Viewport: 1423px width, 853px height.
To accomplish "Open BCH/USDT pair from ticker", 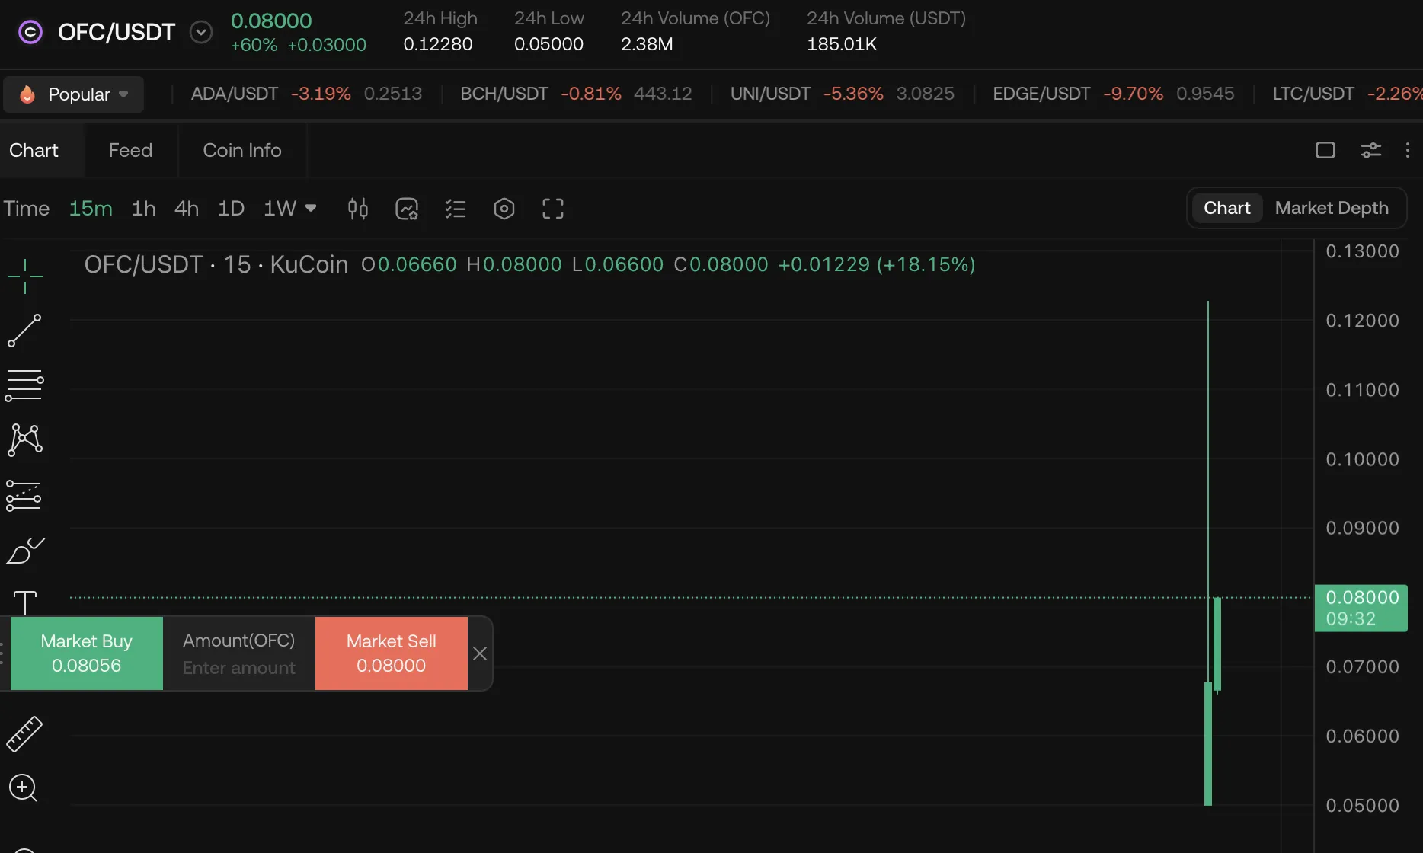I will (x=576, y=94).
